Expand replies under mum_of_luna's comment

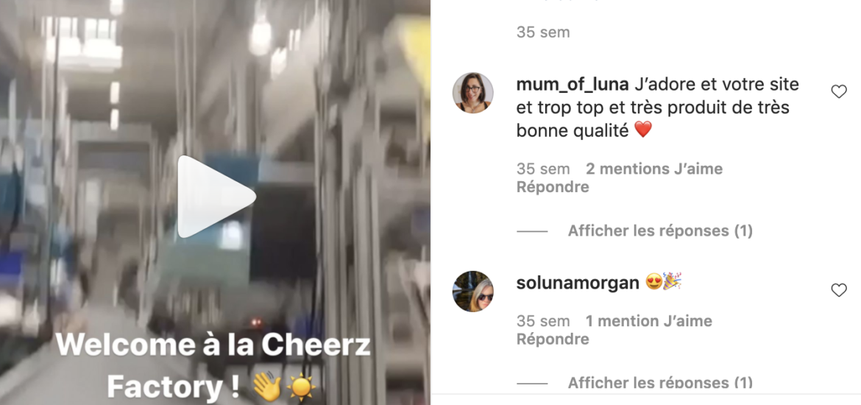(660, 230)
